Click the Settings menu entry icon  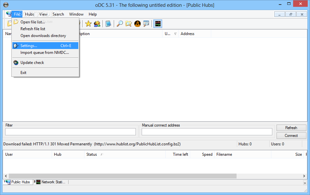(x=16, y=46)
